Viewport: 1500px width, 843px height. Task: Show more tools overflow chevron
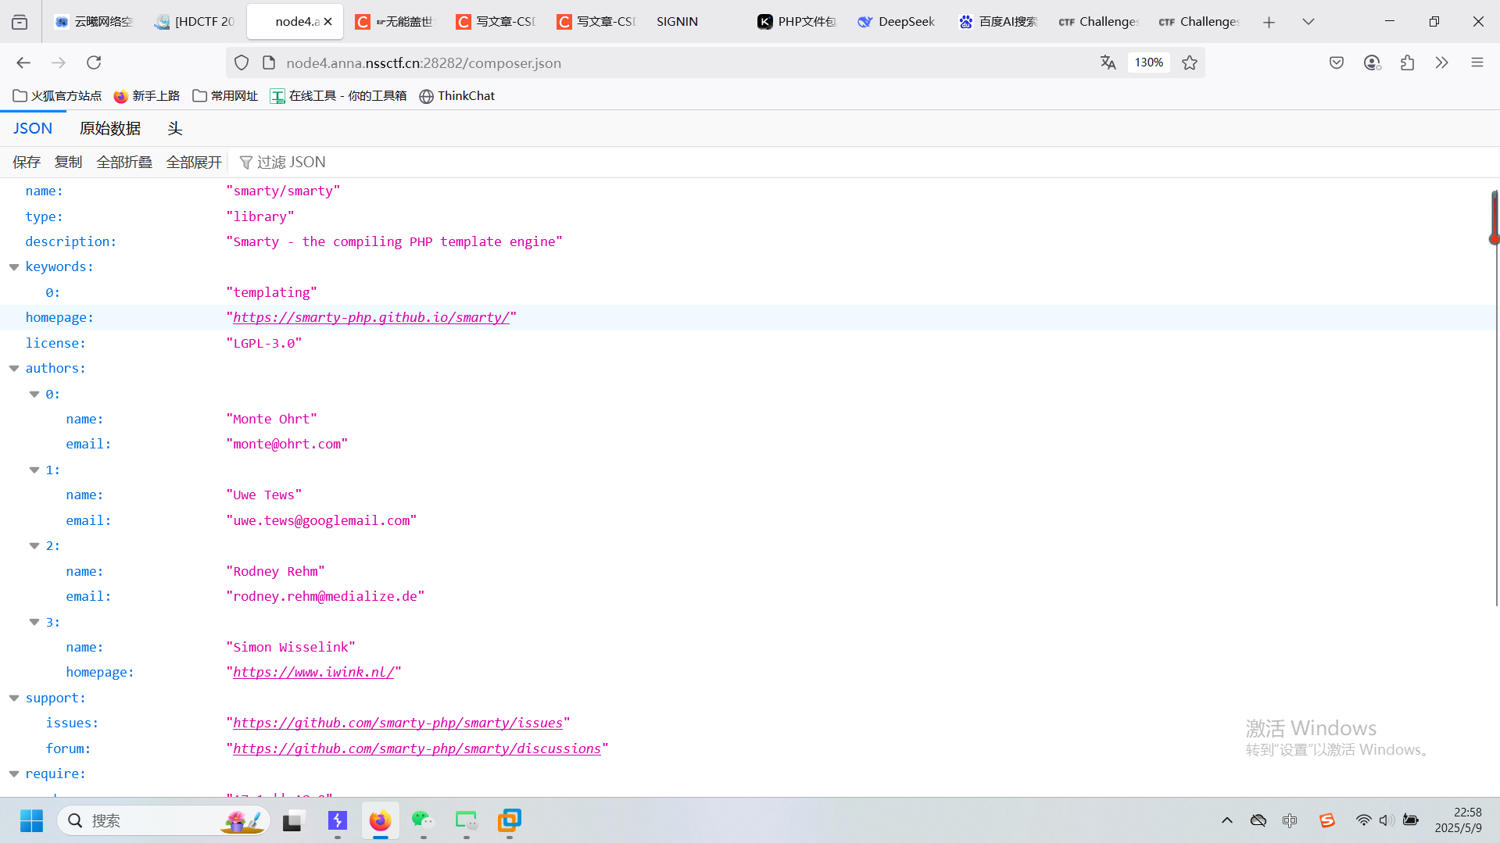[x=1441, y=63]
